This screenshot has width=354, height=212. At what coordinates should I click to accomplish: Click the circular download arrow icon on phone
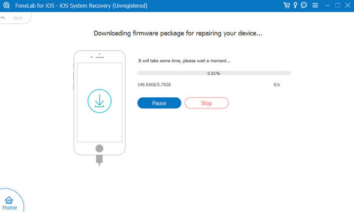point(100,101)
